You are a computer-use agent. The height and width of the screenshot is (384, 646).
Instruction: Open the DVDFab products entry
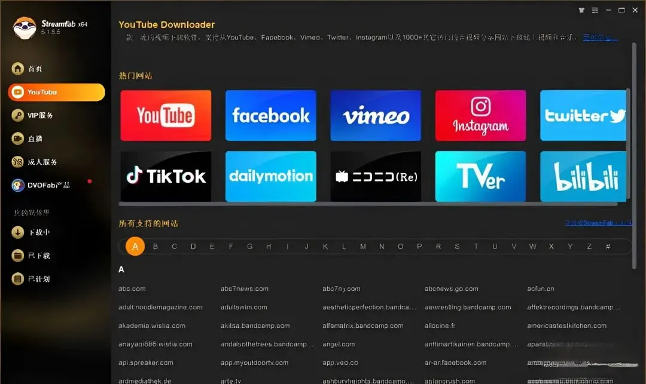(41, 185)
